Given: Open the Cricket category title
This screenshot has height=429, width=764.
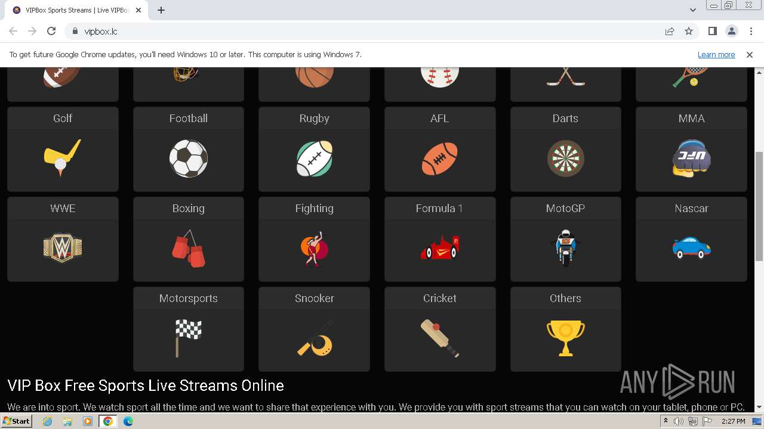Looking at the screenshot, I should (440, 298).
